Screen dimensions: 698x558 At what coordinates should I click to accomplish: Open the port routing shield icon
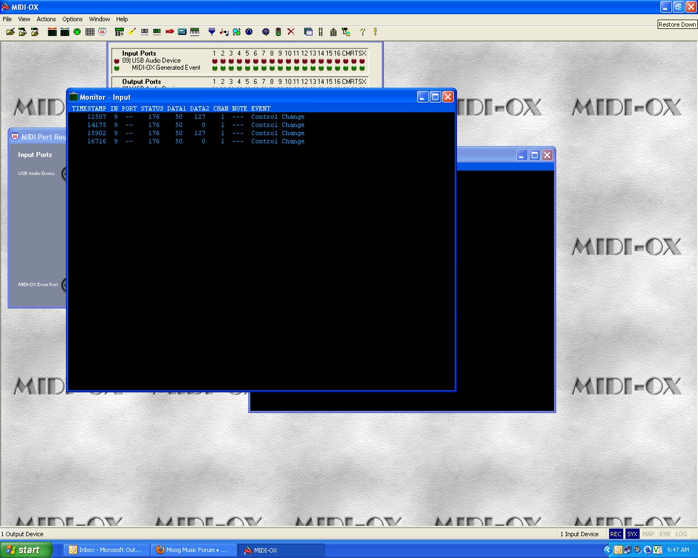tap(102, 32)
